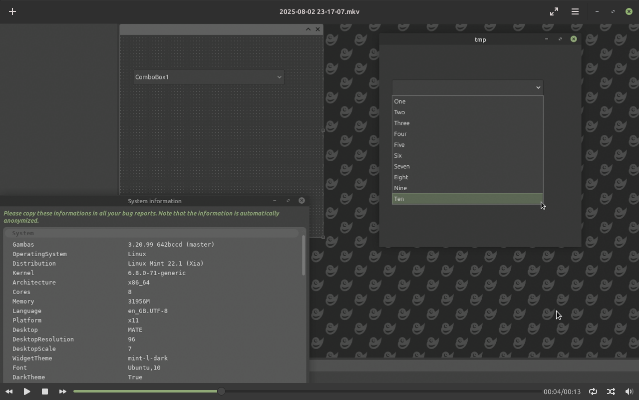Collapse the tmp window combo box dropdown

[538, 87]
